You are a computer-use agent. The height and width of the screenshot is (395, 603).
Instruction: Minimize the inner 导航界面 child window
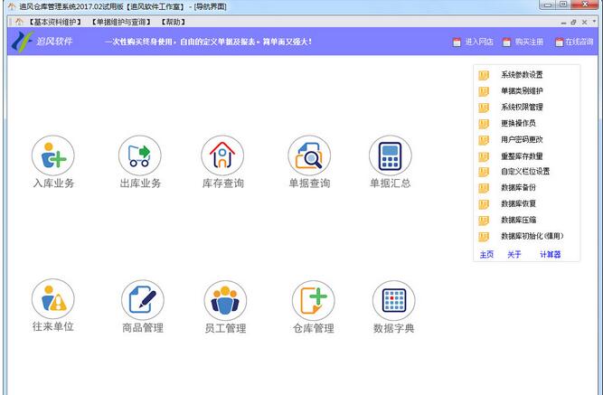(x=563, y=23)
